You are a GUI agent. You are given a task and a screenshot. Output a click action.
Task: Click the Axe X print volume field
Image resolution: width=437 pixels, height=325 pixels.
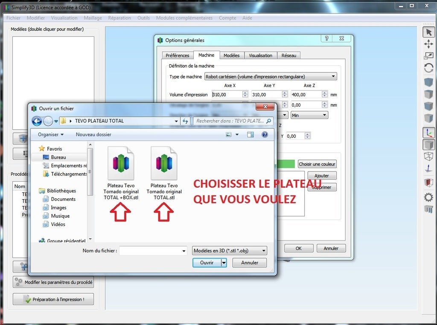[227, 94]
